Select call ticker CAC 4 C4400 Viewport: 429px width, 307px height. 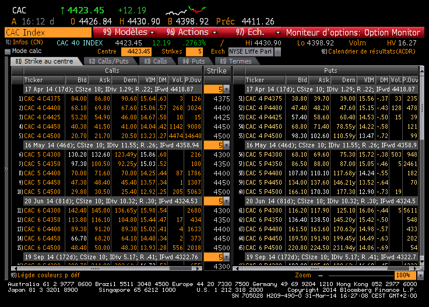tap(42, 108)
